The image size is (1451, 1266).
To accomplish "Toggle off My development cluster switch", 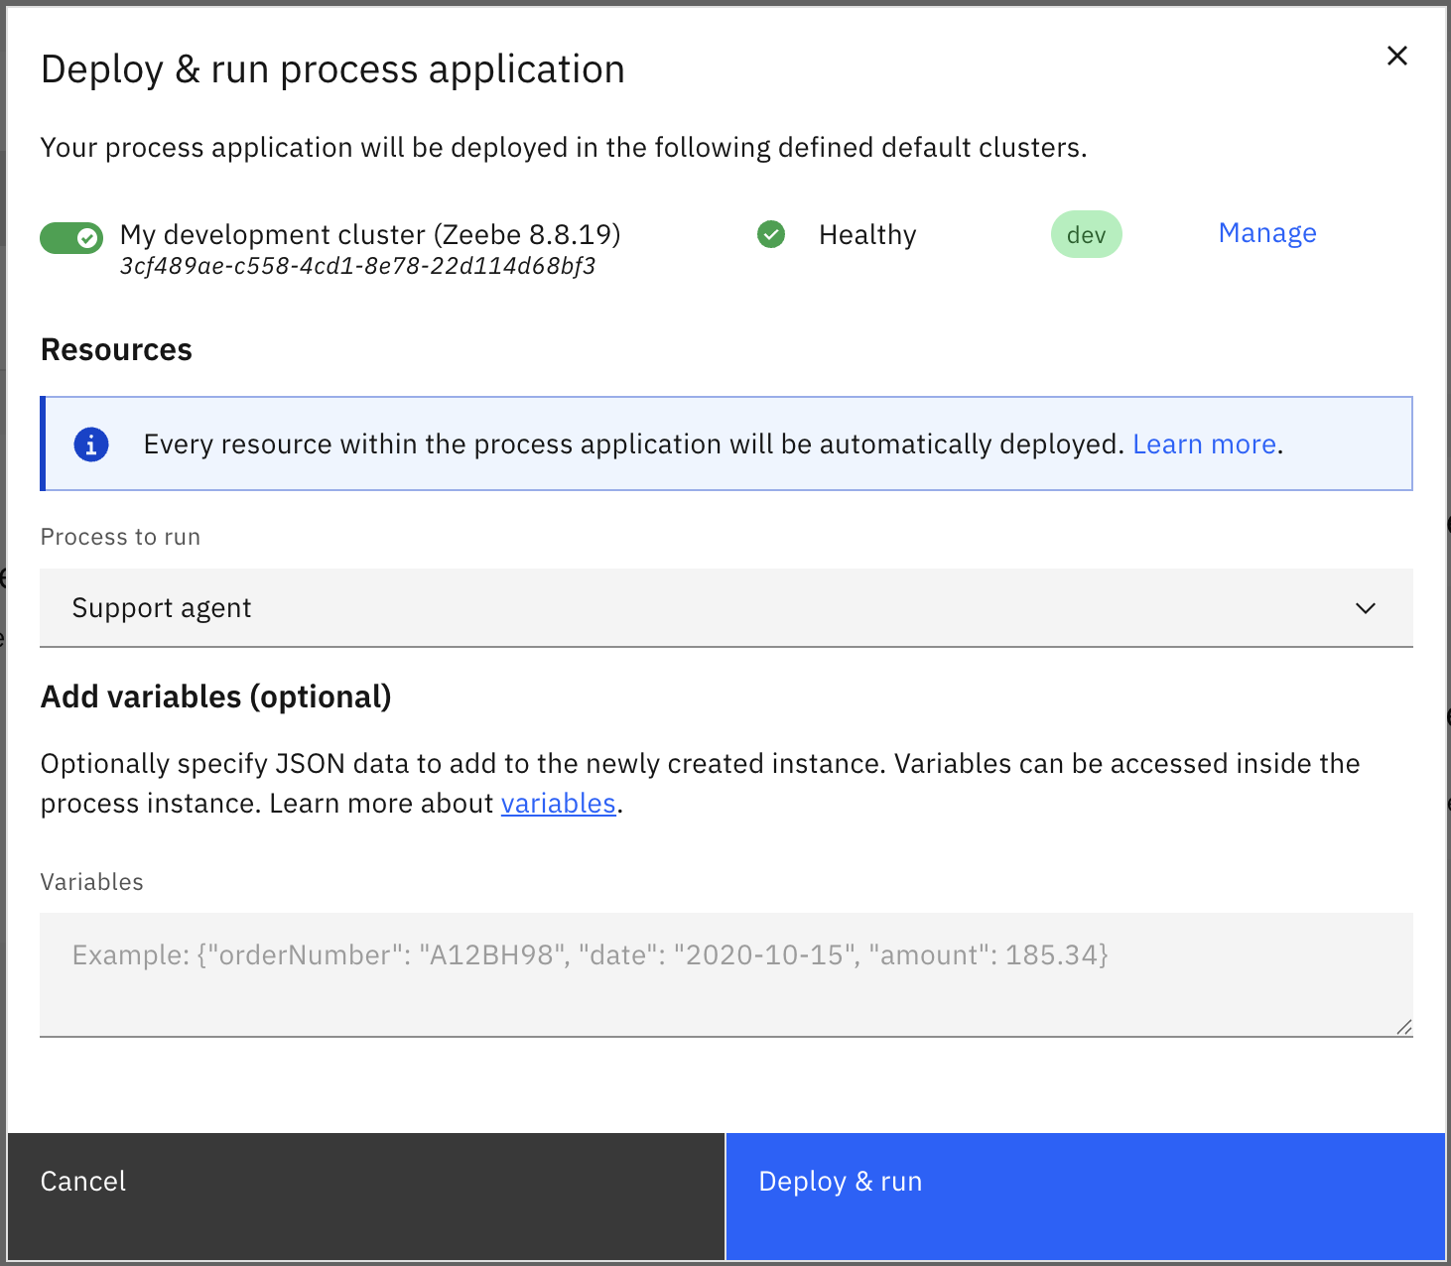I will click(71, 238).
